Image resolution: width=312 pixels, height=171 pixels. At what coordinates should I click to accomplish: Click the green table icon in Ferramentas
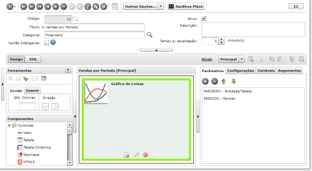[43, 78]
